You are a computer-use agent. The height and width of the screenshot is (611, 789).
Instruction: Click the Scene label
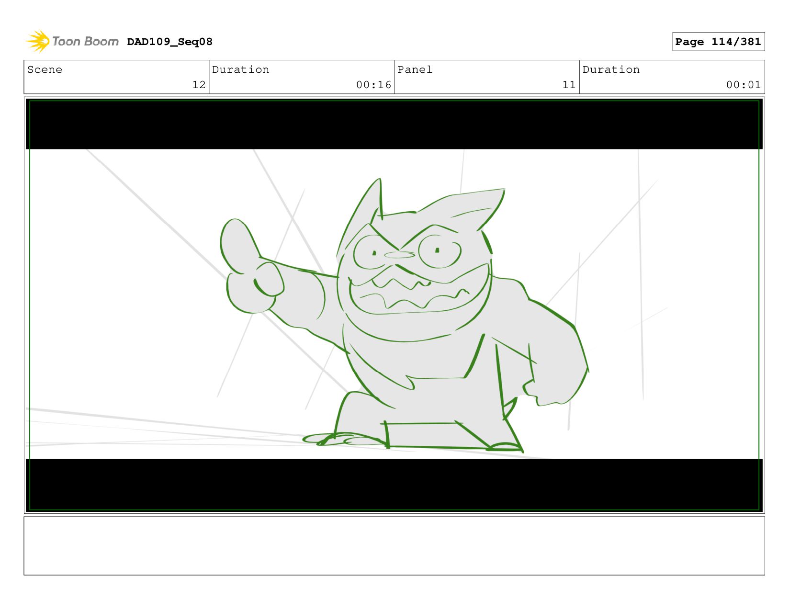(x=45, y=69)
